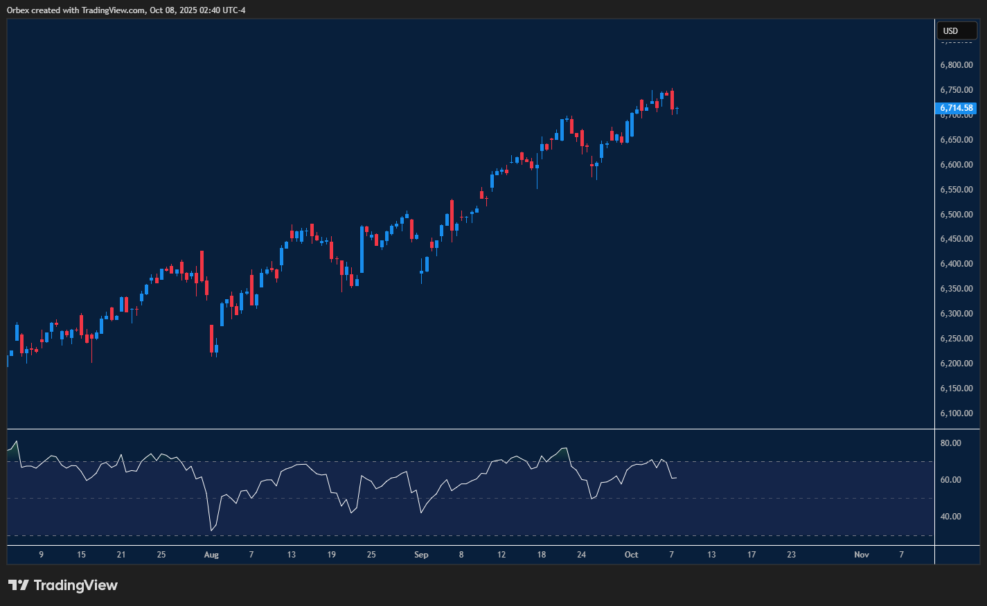Click the 6,100.00 price scale label

point(956,413)
